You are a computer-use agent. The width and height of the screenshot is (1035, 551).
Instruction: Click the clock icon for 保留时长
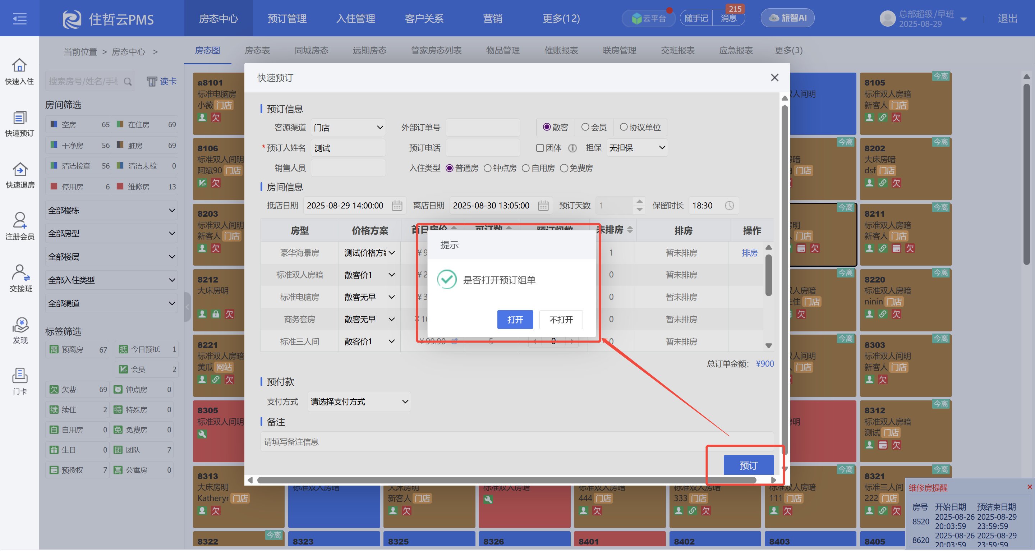(729, 205)
